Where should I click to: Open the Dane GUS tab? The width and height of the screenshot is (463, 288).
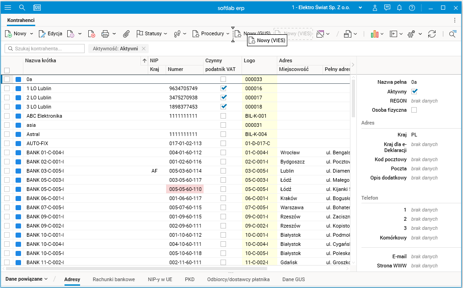(293, 279)
